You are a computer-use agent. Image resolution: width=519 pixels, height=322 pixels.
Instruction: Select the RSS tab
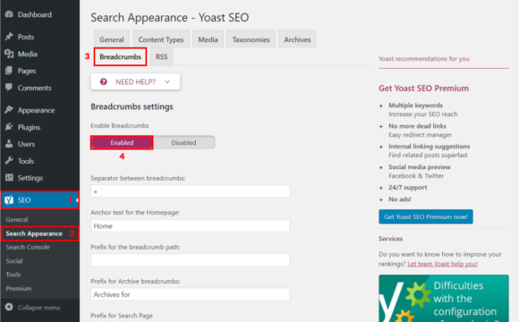point(162,56)
